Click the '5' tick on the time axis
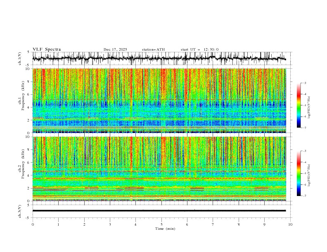Image resolution: width=327 pixels, height=252 pixels. 161,224
